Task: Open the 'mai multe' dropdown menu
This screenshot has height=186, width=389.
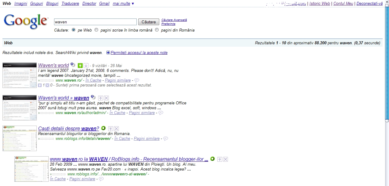Action: [123, 4]
